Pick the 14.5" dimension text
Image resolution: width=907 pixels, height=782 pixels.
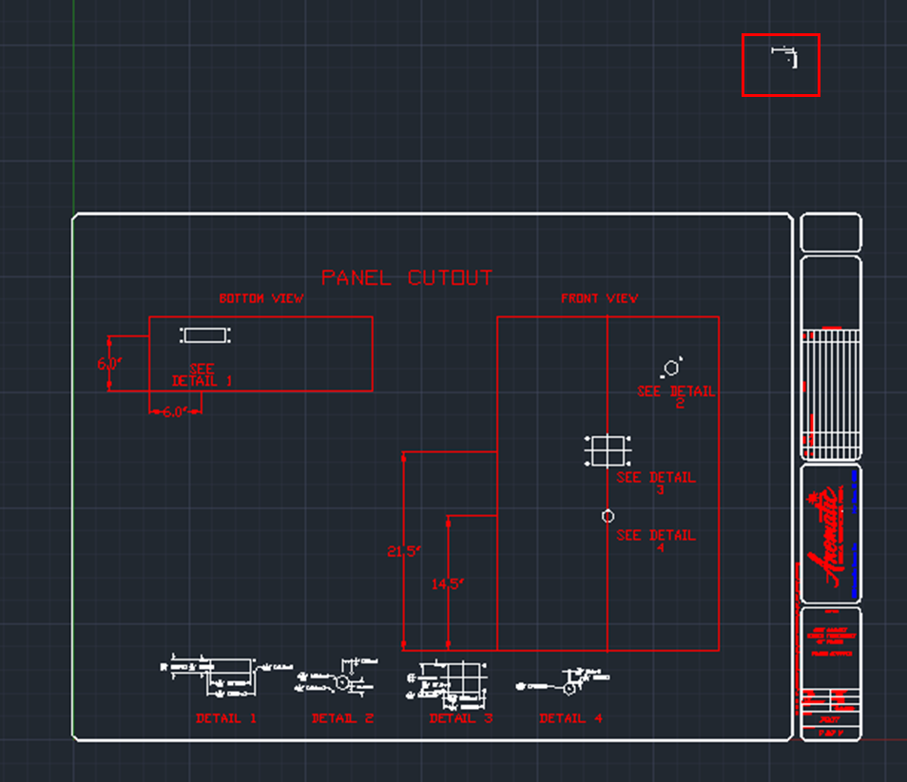point(448,584)
